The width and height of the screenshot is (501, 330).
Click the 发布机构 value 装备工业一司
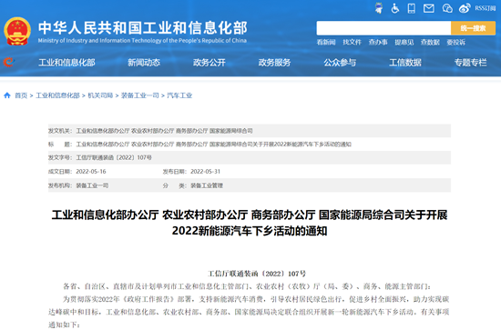(92, 185)
